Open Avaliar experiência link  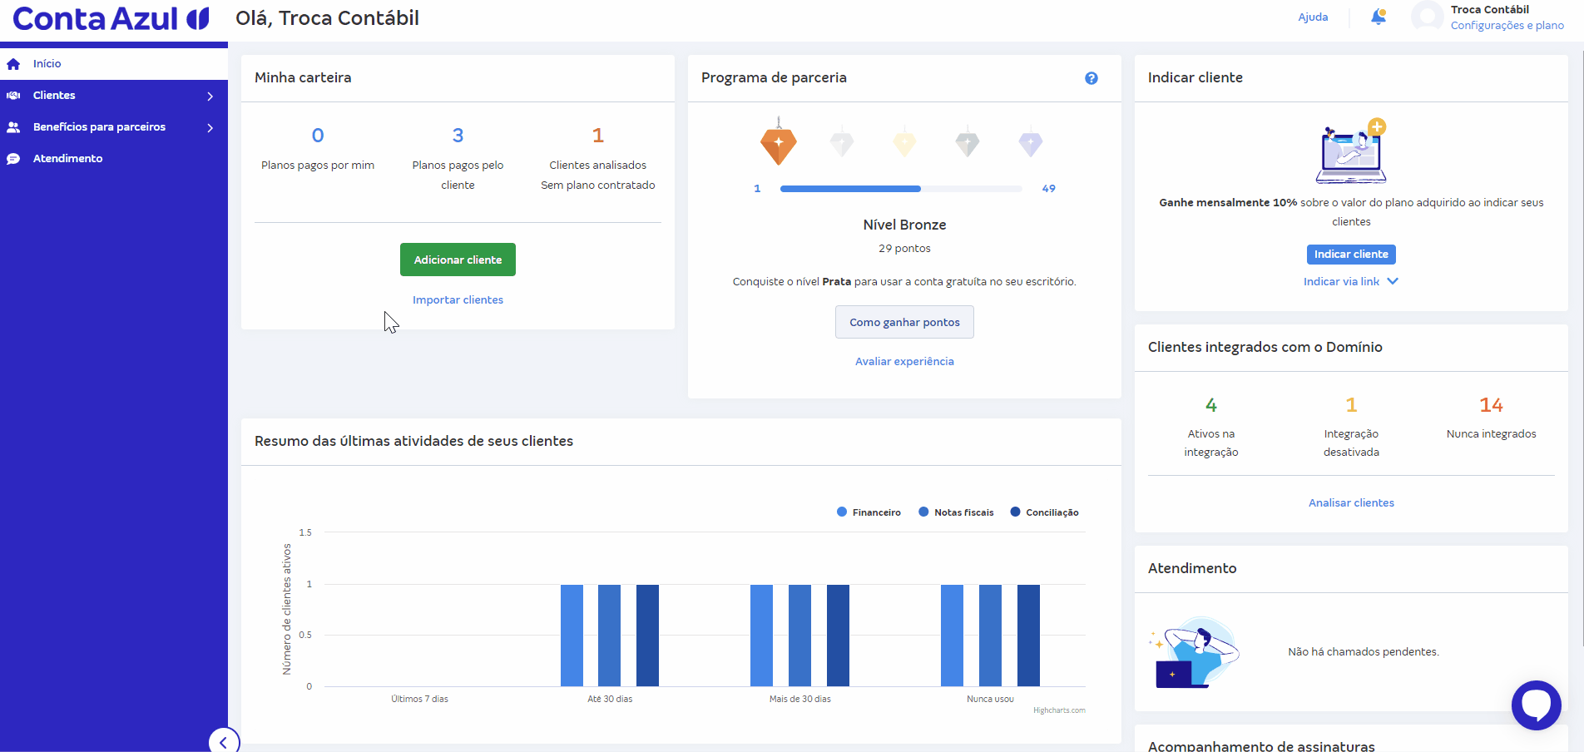coord(904,361)
